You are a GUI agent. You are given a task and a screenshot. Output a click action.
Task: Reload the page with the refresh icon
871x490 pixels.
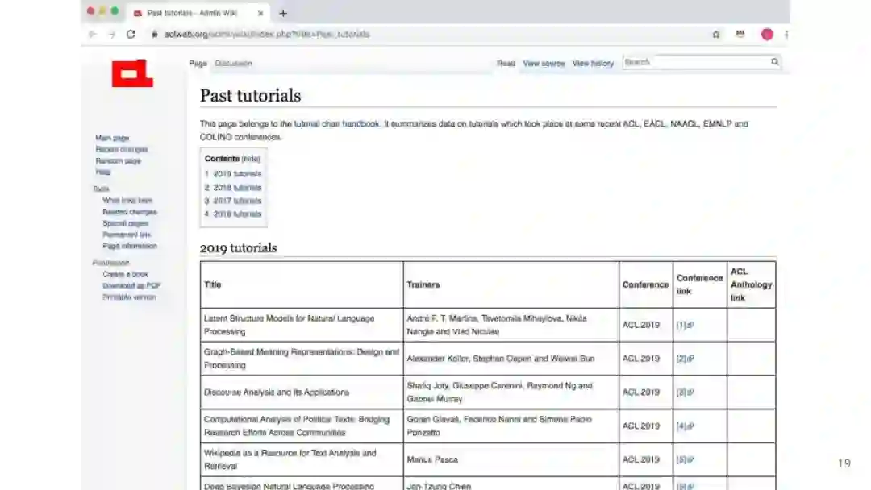point(131,34)
